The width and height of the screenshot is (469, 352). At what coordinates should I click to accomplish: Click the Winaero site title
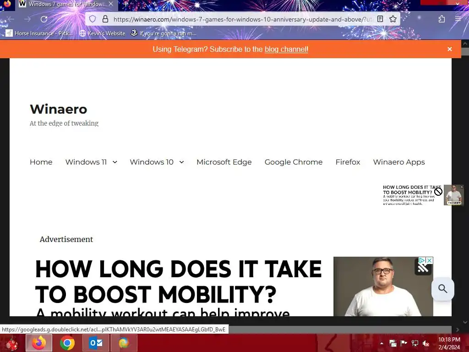pyautogui.click(x=58, y=109)
